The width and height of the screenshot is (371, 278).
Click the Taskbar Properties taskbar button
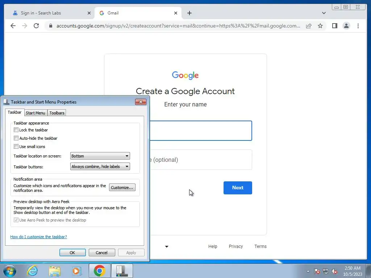tap(122, 271)
